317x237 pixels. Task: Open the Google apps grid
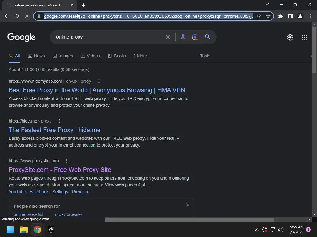coord(305,37)
